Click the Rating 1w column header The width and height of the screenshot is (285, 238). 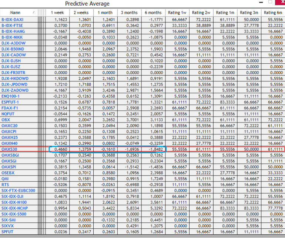tap(177, 13)
